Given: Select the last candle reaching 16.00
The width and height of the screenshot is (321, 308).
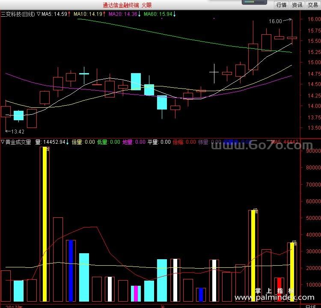Looking at the screenshot, I should click(x=292, y=38).
